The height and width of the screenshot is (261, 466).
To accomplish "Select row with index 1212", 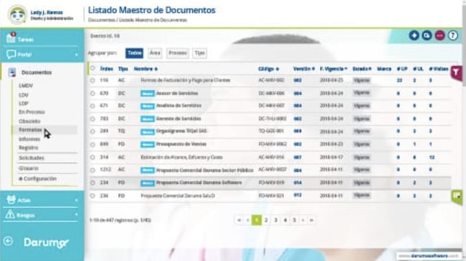I will coord(93,170).
